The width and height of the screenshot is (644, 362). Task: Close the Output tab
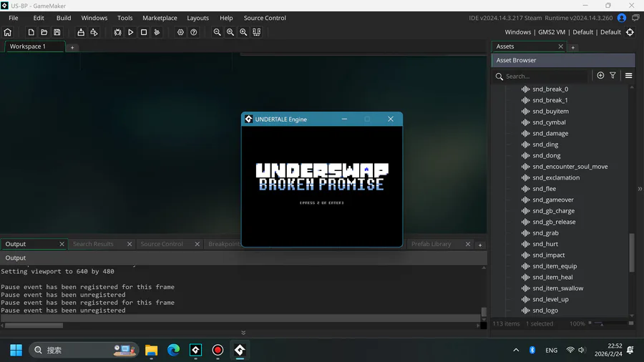point(62,244)
